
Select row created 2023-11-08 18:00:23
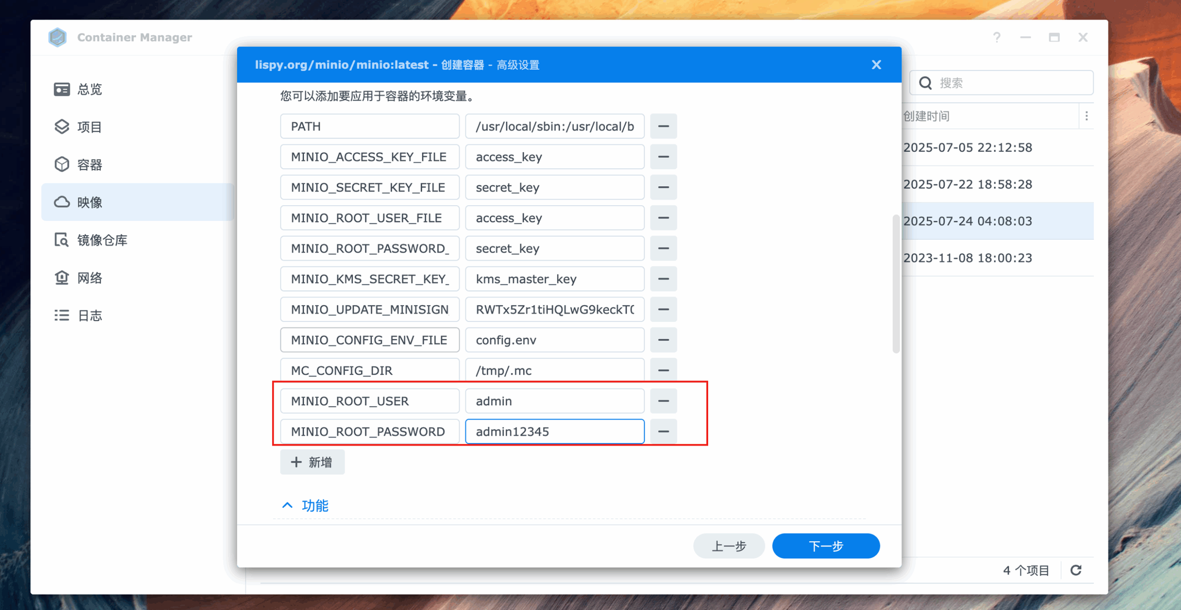998,258
